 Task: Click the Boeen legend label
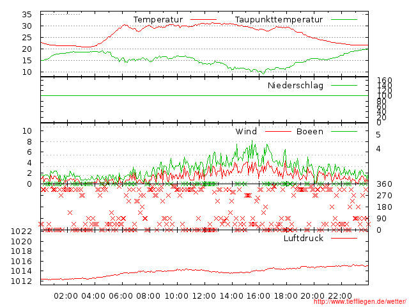click(310, 131)
